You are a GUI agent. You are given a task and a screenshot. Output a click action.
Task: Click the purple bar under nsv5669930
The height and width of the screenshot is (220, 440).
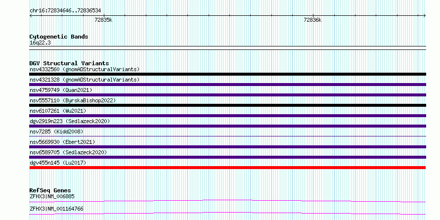click(227, 147)
